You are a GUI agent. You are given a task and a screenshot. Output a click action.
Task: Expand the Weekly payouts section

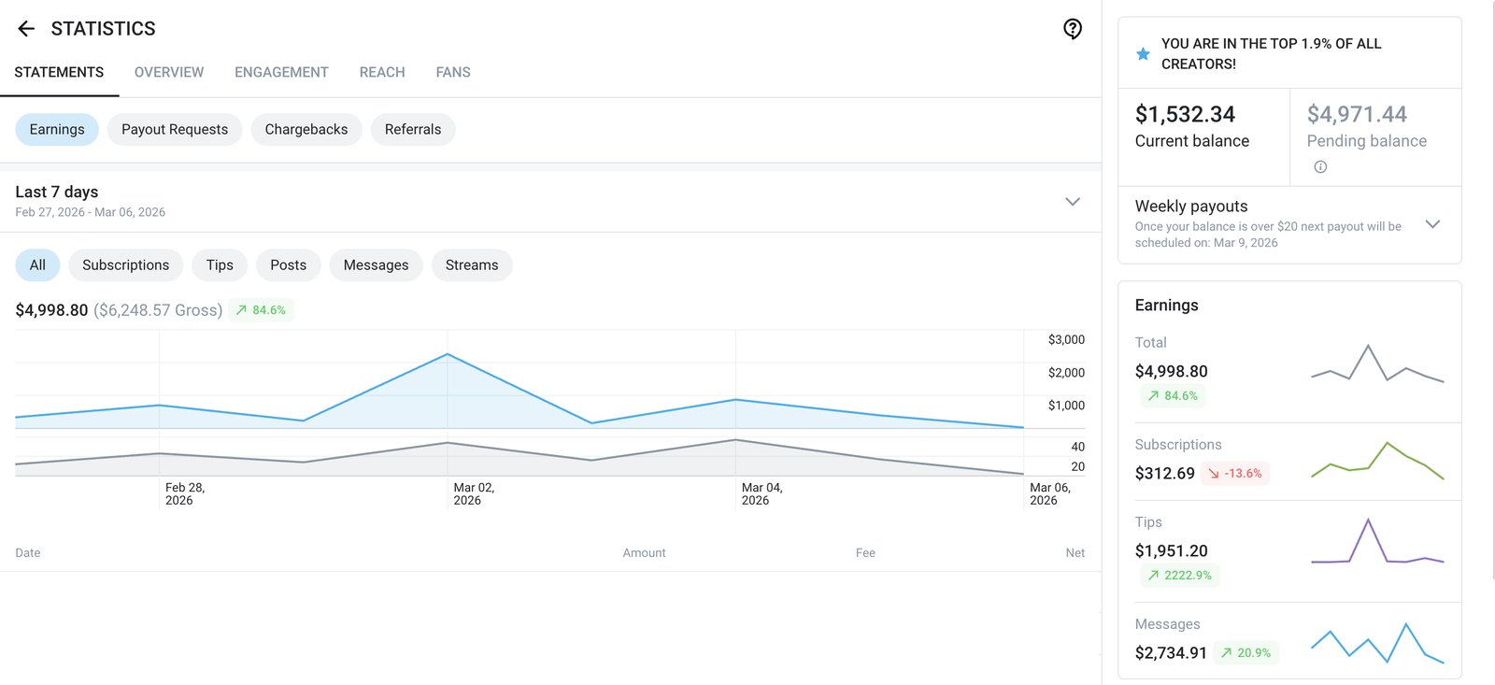1432,224
